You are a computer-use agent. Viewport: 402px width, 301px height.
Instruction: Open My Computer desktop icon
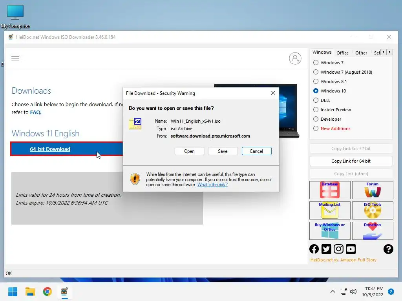pos(15,16)
